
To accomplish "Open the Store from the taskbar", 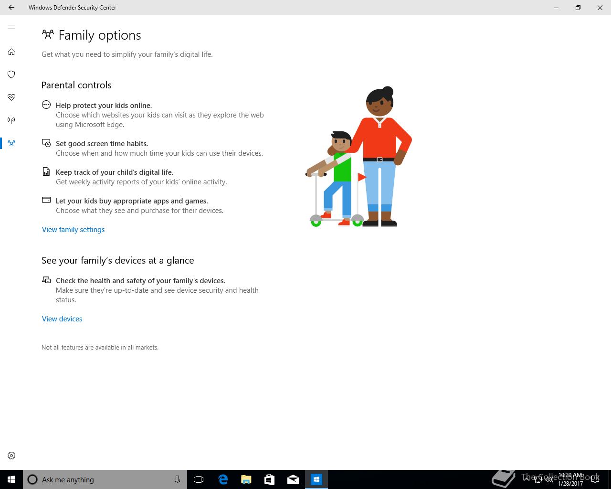I will coord(269,479).
